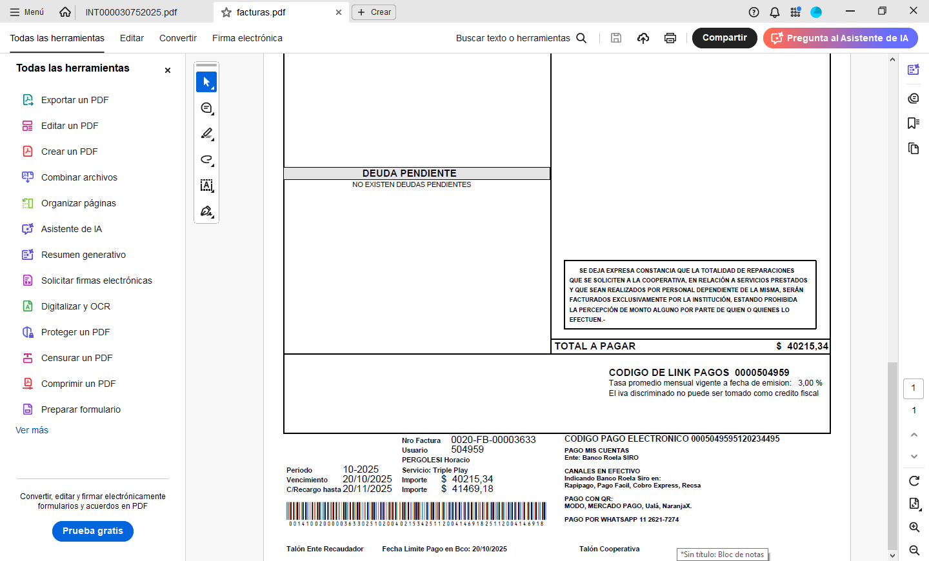The height and width of the screenshot is (561, 929).
Task: Select the freehand draw tool
Action: point(206,159)
